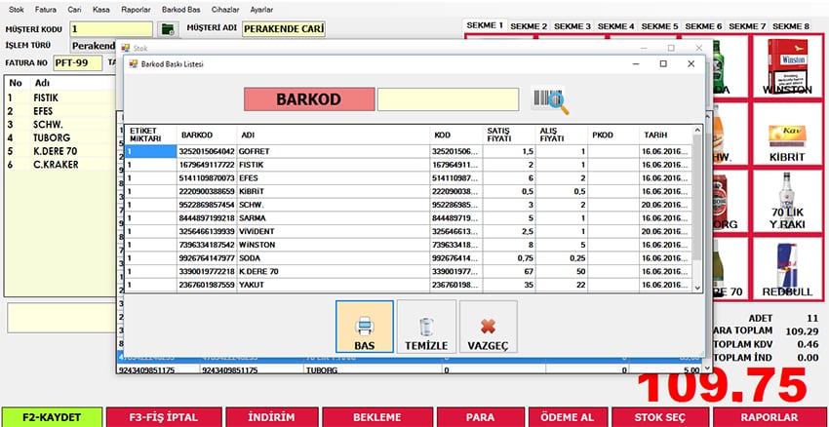Click the ÖDEME AL button
Image resolution: width=829 pixels, height=427 pixels.
click(568, 417)
